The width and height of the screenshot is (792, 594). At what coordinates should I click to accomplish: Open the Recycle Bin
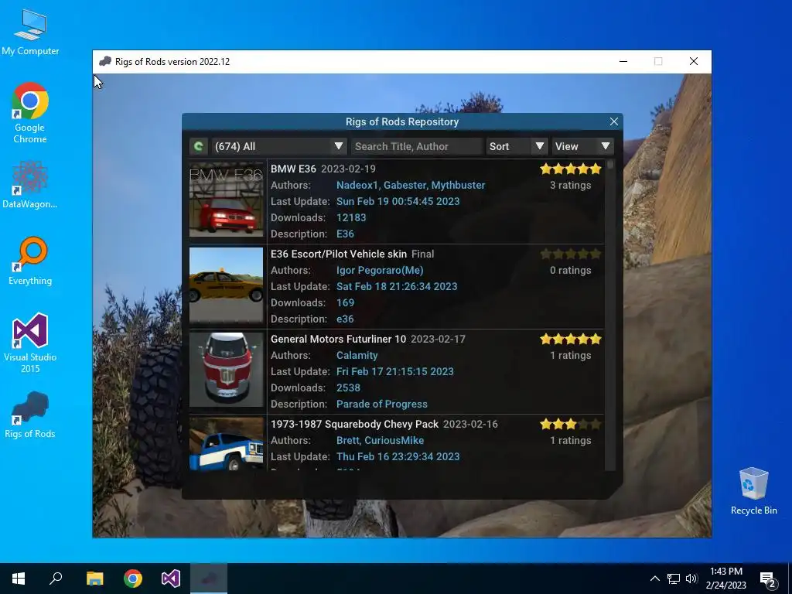point(753,491)
